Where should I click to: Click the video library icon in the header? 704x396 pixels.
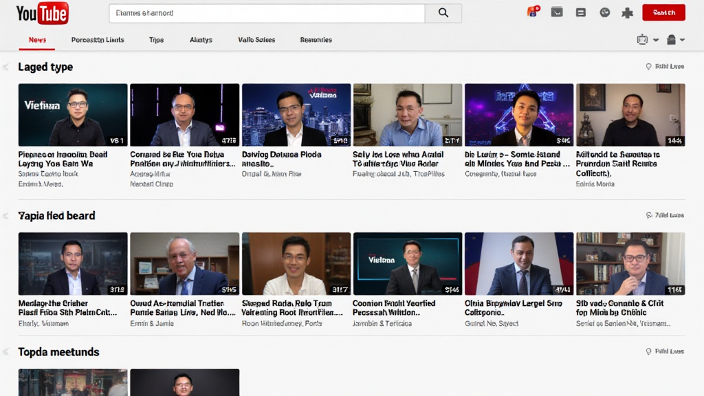(x=581, y=12)
